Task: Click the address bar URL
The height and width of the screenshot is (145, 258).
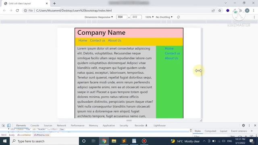Action: tap(74, 10)
